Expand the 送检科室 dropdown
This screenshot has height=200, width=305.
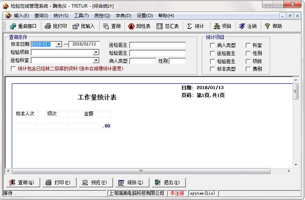click(96, 60)
